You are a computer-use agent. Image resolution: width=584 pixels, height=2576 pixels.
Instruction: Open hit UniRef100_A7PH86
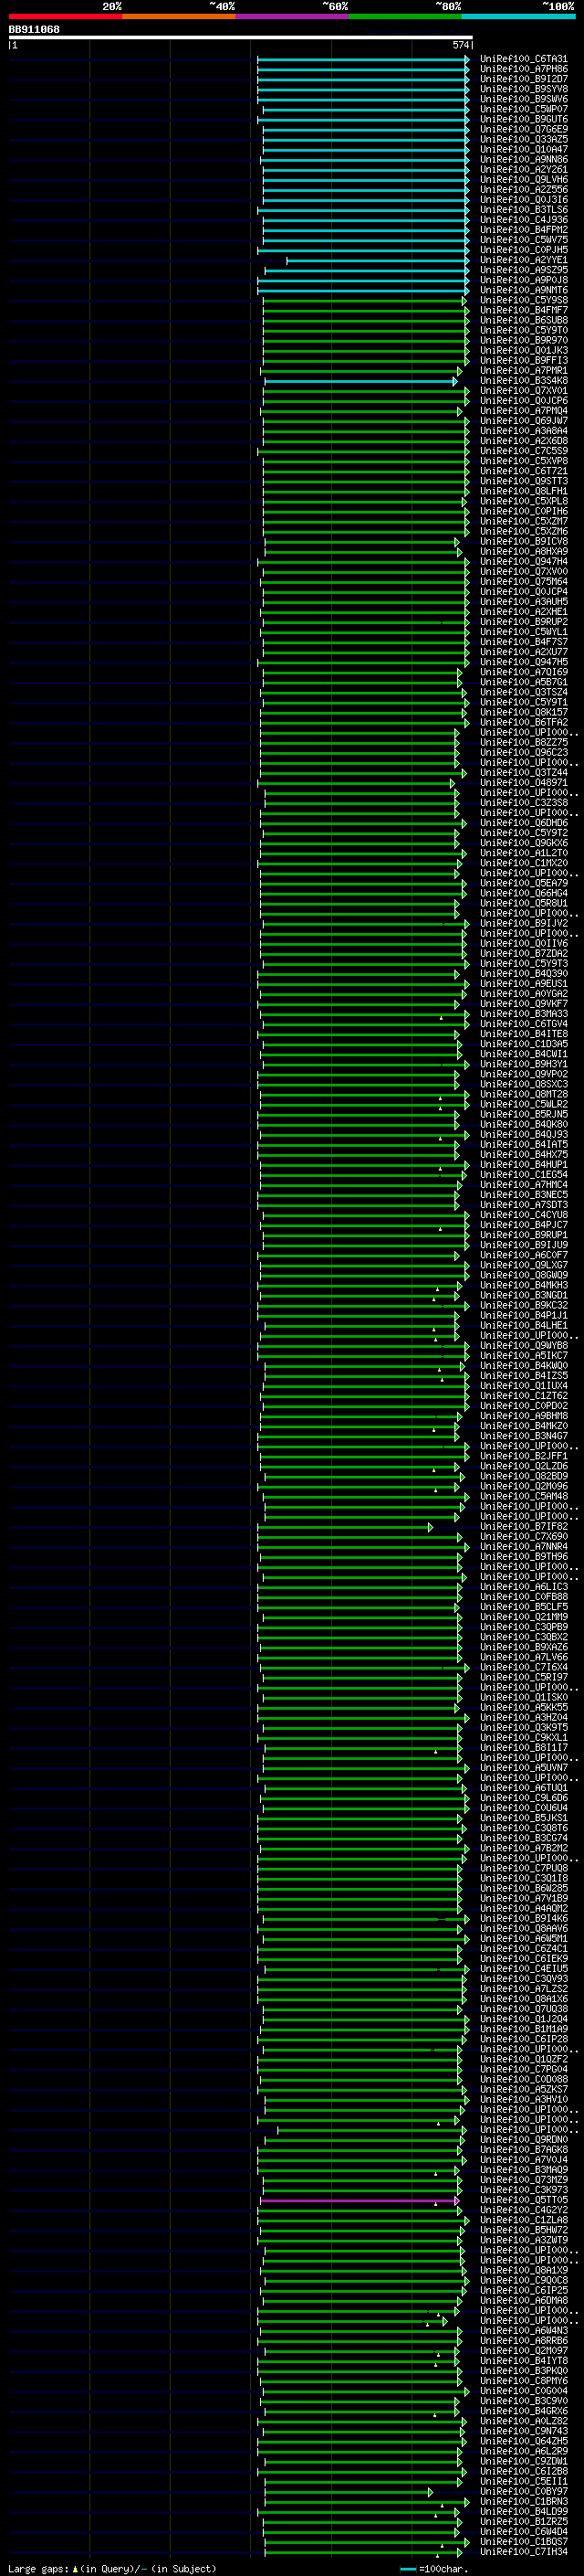click(x=524, y=69)
